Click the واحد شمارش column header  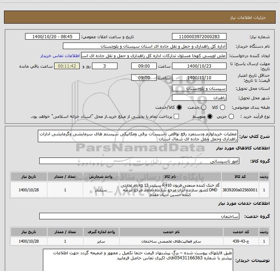pos(101,176)
